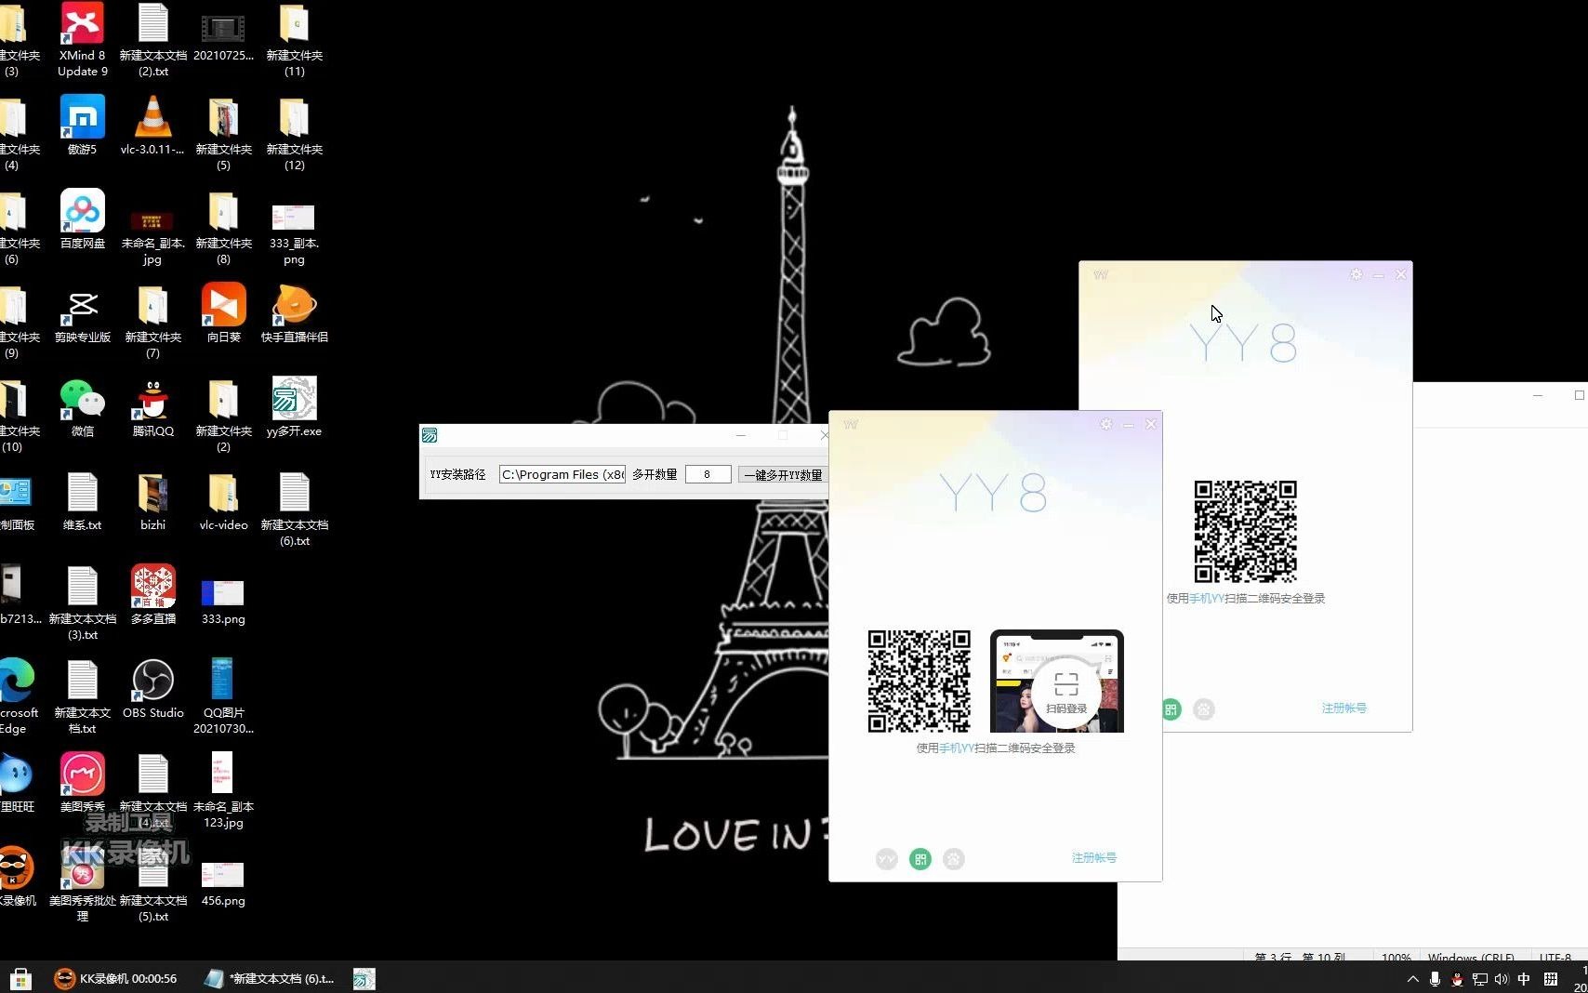
Task: Open the 快手直播伴侣 desktop icon
Action: [x=294, y=312]
